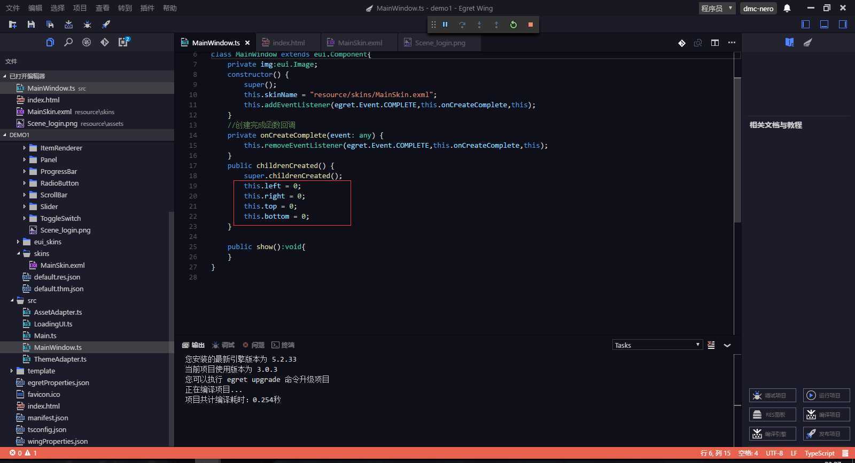Click the build project icon in top toolbar
855x463 pixels.
point(68,25)
